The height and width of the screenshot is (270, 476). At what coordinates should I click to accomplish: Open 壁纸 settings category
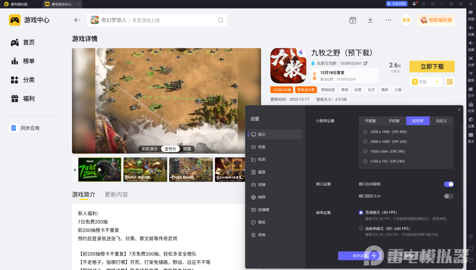275,222
